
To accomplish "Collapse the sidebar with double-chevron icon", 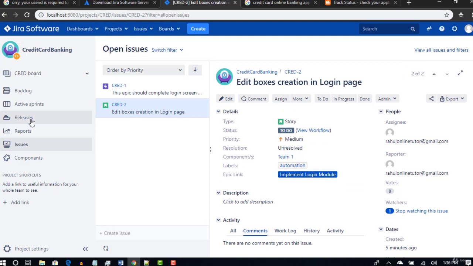I will [x=85, y=249].
